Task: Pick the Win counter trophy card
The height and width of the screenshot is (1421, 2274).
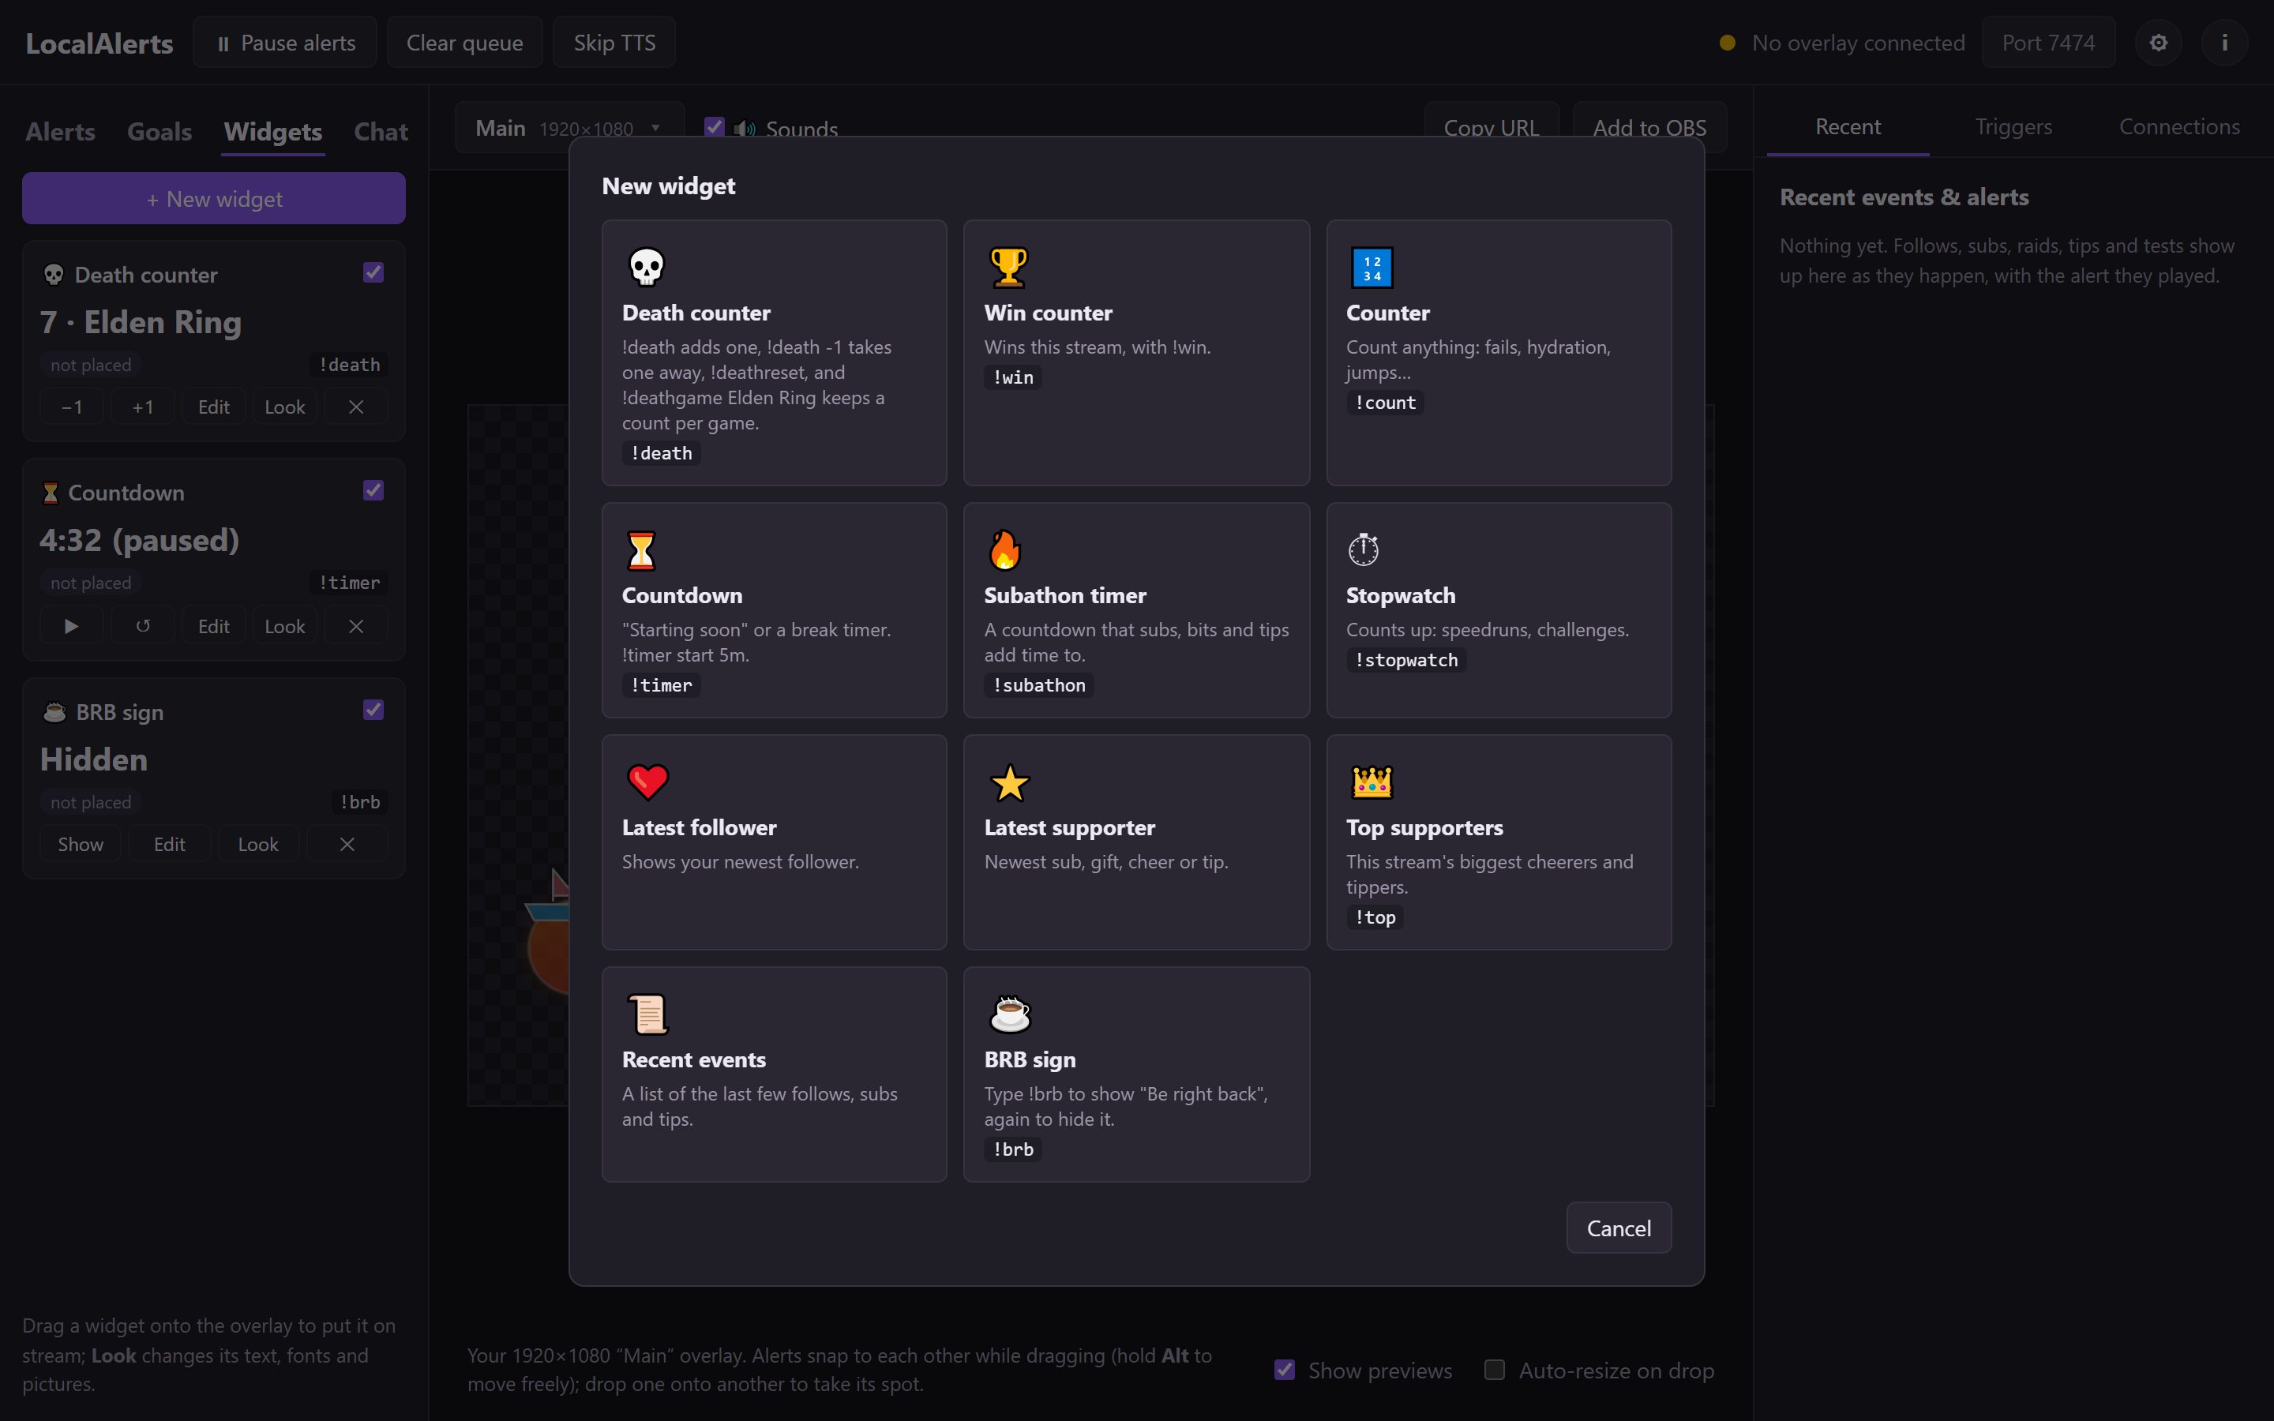Action: pos(1136,352)
